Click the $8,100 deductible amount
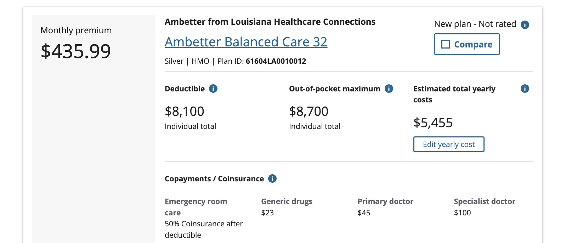Image resolution: width=566 pixels, height=243 pixels. (185, 111)
